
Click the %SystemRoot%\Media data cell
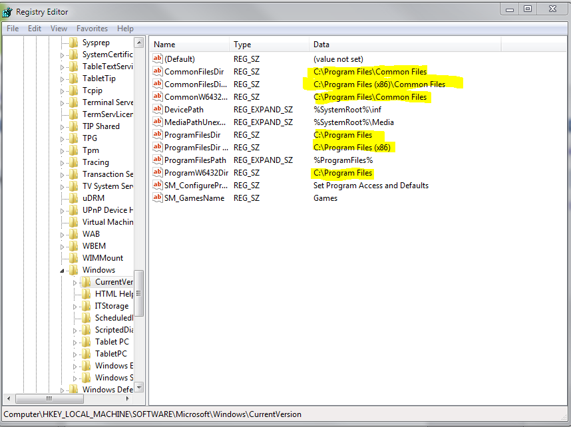(x=353, y=122)
